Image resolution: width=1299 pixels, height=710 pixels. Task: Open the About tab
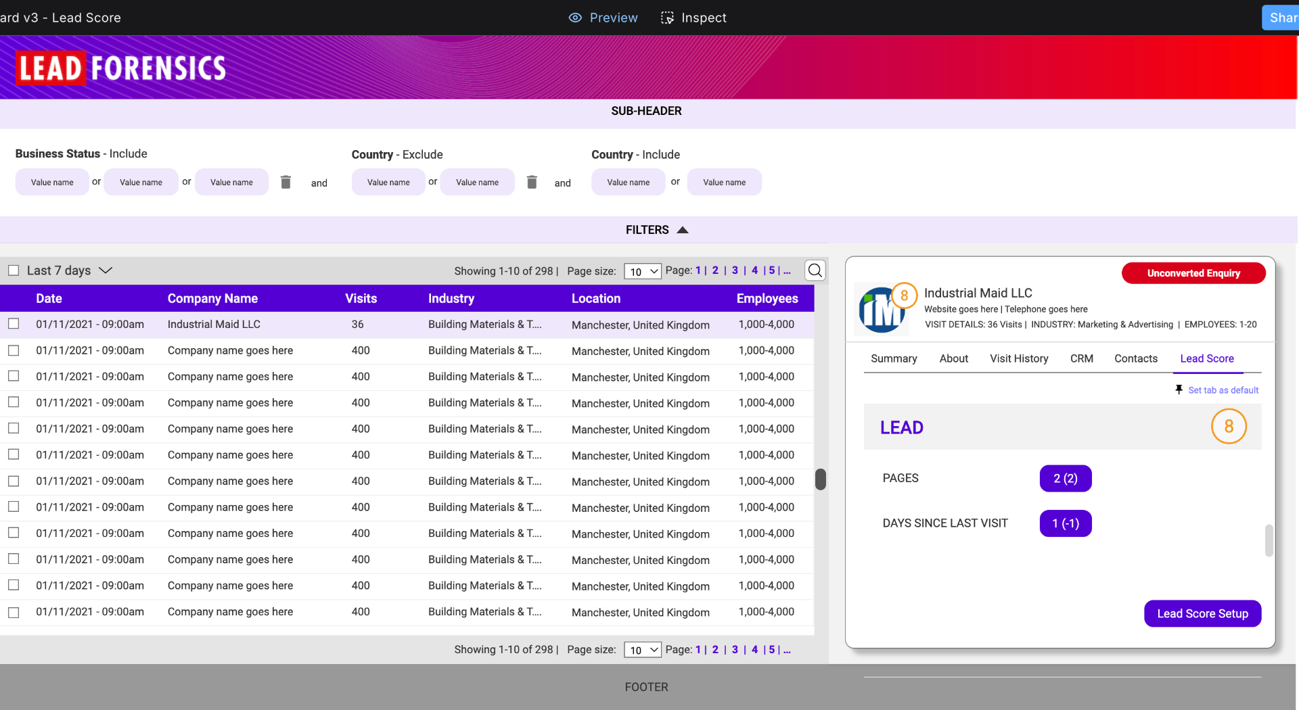click(954, 358)
